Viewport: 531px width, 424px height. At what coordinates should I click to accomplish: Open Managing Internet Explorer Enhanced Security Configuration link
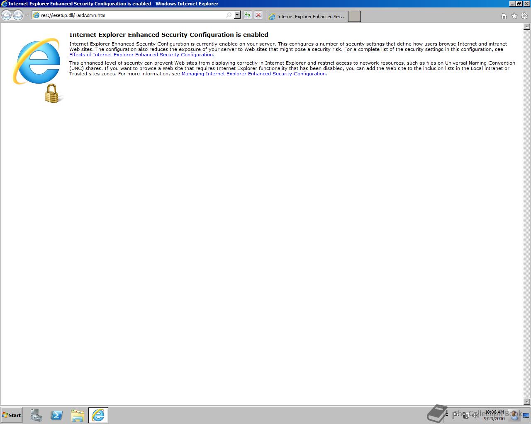point(254,74)
